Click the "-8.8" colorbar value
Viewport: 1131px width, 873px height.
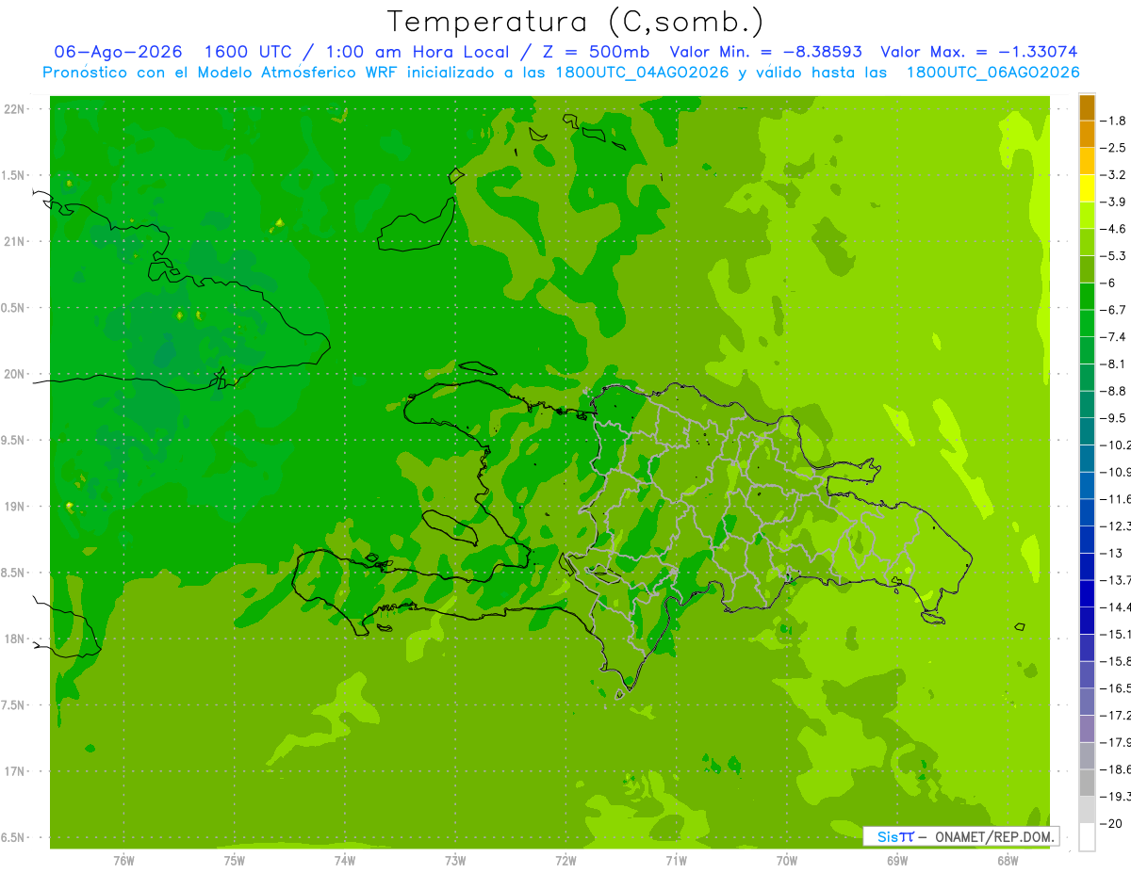click(1115, 391)
